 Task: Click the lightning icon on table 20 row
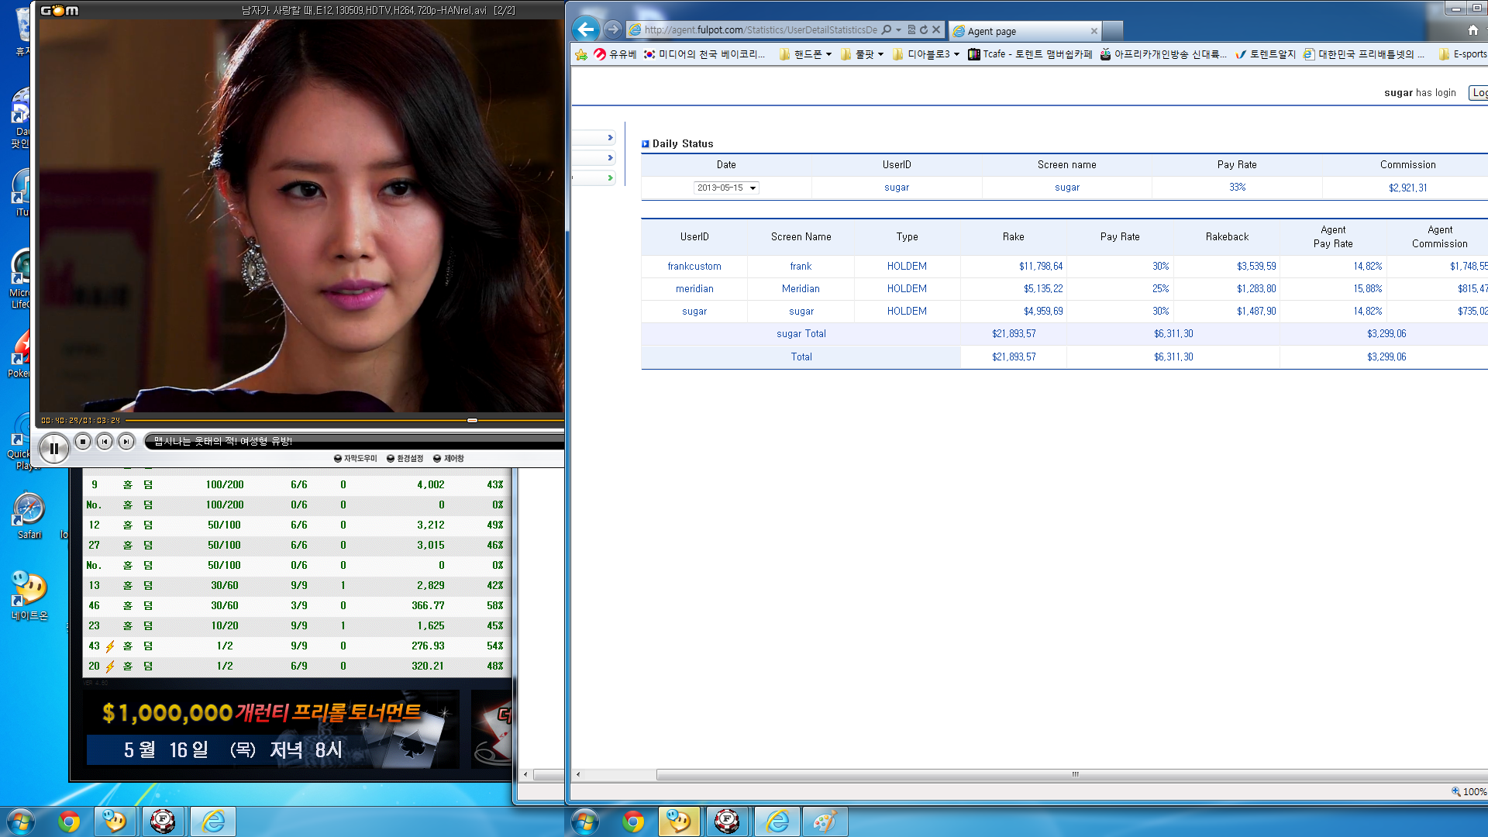click(110, 666)
